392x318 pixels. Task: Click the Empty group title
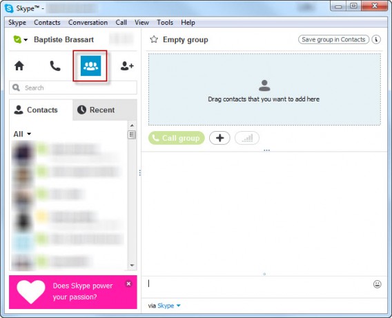pyautogui.click(x=185, y=39)
